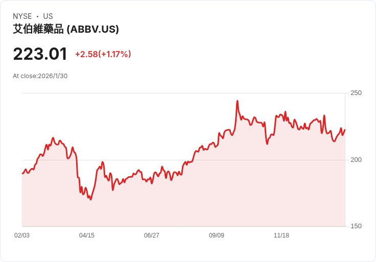Click the NYSE exchange label
The image size is (376, 262).
click(22, 16)
